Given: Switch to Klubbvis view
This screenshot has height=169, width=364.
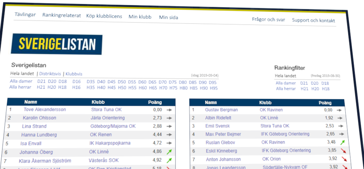Looking at the screenshot, I should [74, 74].
